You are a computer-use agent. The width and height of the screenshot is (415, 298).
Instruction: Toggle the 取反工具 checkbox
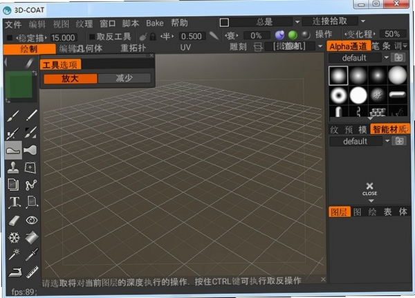(92, 37)
